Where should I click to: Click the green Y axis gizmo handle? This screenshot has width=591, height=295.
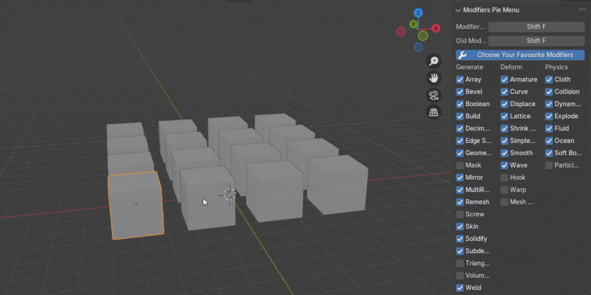click(x=414, y=24)
